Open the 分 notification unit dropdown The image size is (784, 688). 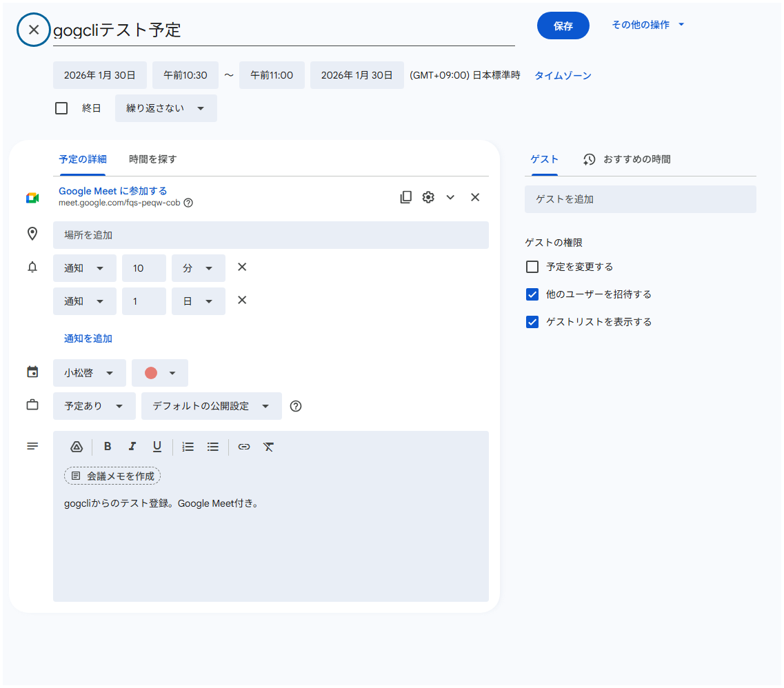198,267
